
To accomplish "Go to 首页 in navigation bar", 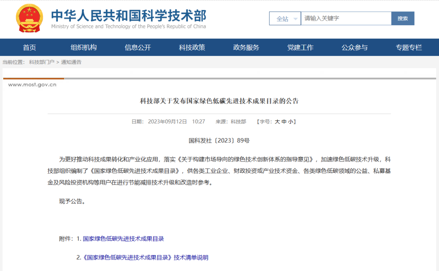I will tap(29, 47).
